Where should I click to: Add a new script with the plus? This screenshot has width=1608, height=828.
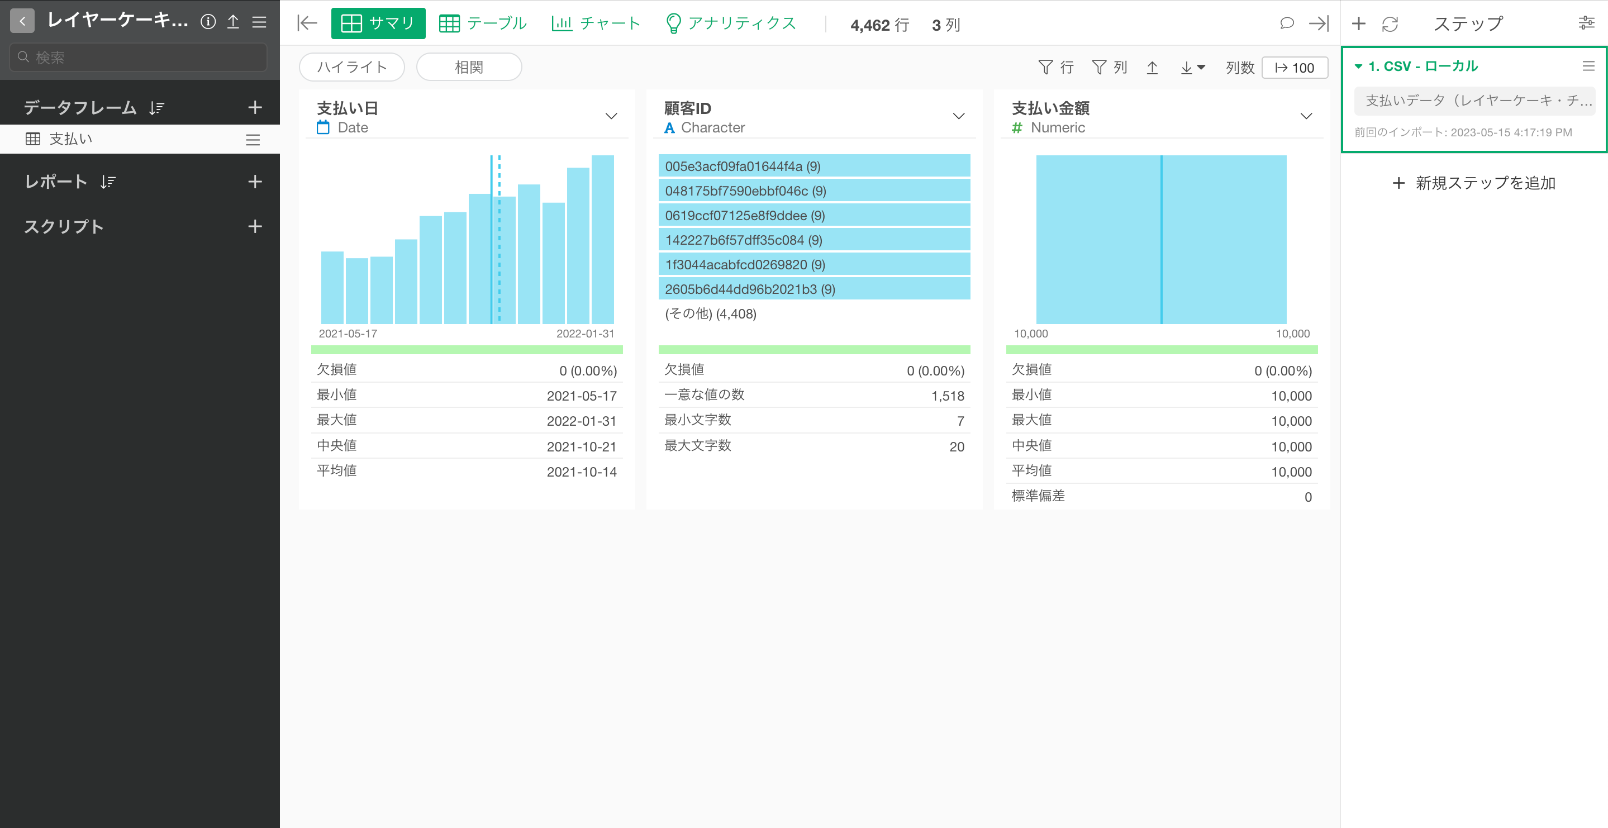tap(255, 226)
